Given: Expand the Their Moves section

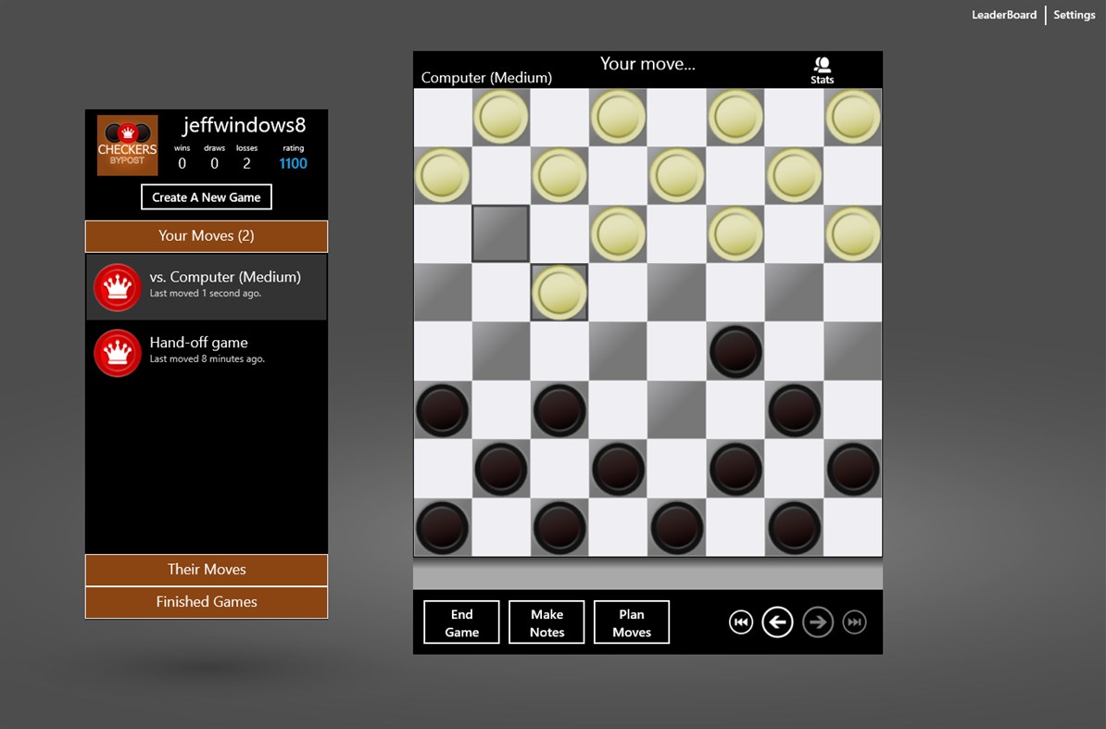Looking at the screenshot, I should coord(206,570).
